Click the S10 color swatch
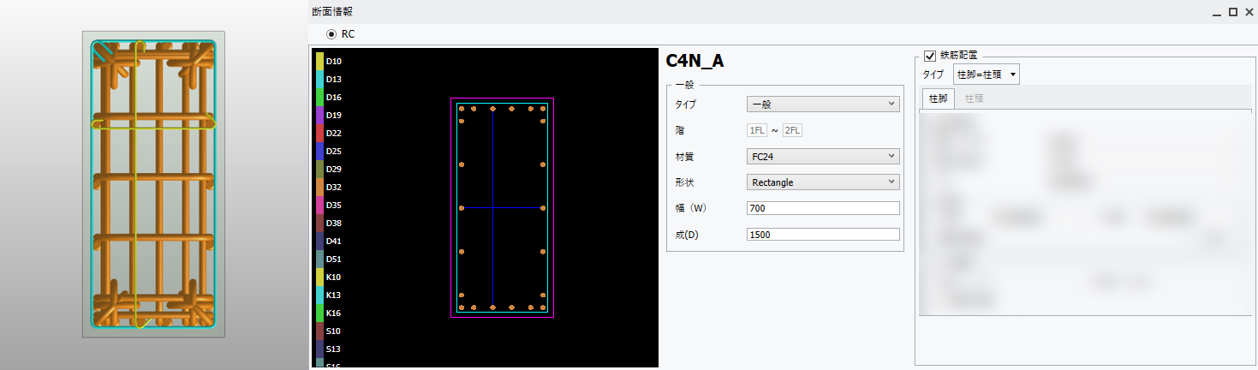The image size is (1258, 370). pos(319,331)
